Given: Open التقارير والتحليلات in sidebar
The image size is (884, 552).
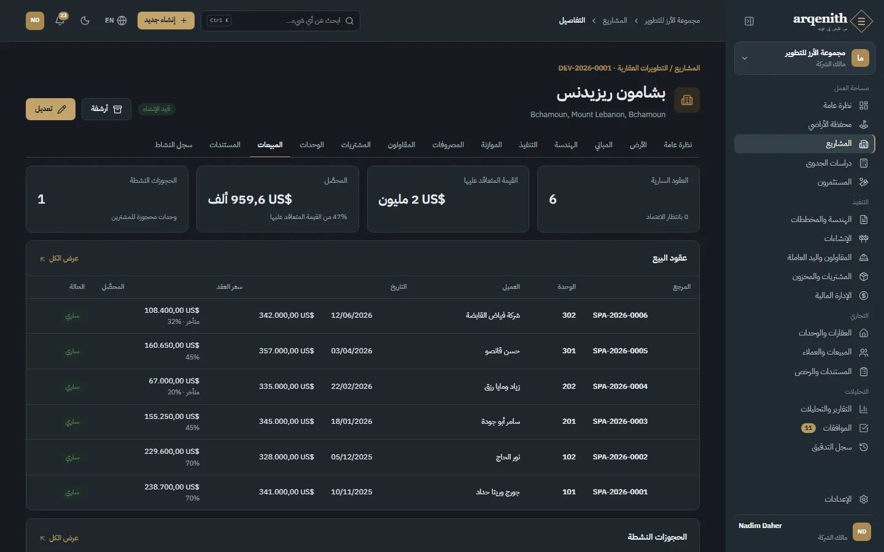Looking at the screenshot, I should tap(805, 409).
